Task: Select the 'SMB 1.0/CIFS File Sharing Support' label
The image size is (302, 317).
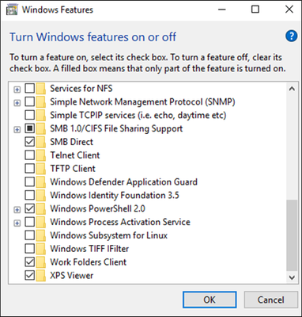Action: point(116,128)
